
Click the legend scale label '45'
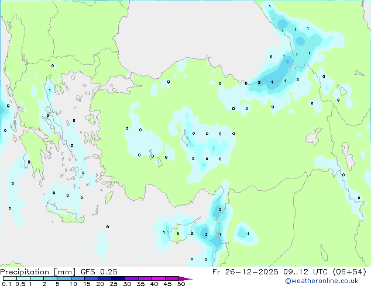[167, 284]
